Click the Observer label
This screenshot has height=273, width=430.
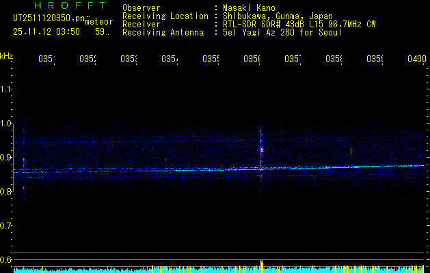[142, 8]
